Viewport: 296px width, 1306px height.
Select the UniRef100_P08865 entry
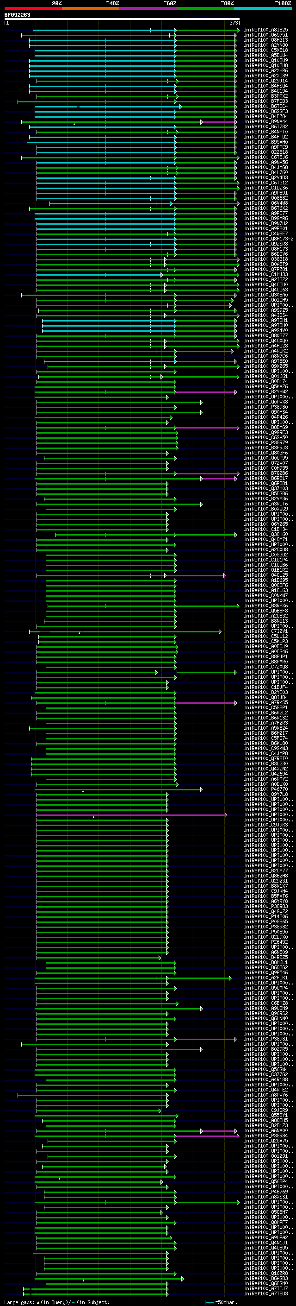(265, 921)
